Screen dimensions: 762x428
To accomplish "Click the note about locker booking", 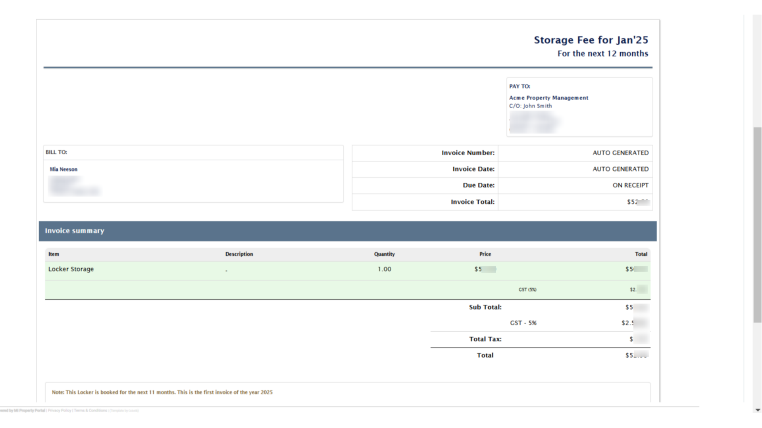I will click(162, 392).
